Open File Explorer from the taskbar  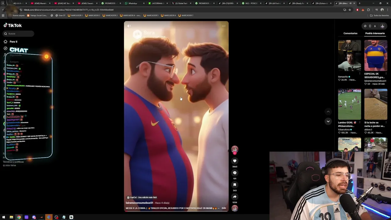(x=11, y=217)
